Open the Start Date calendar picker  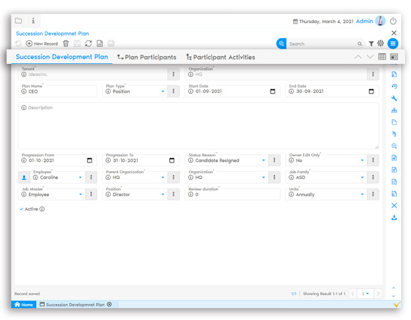(273, 92)
